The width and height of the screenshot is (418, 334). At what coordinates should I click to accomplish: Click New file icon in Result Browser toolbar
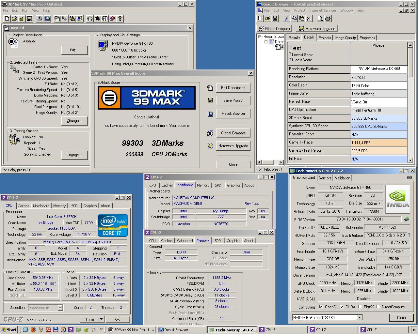point(260,18)
